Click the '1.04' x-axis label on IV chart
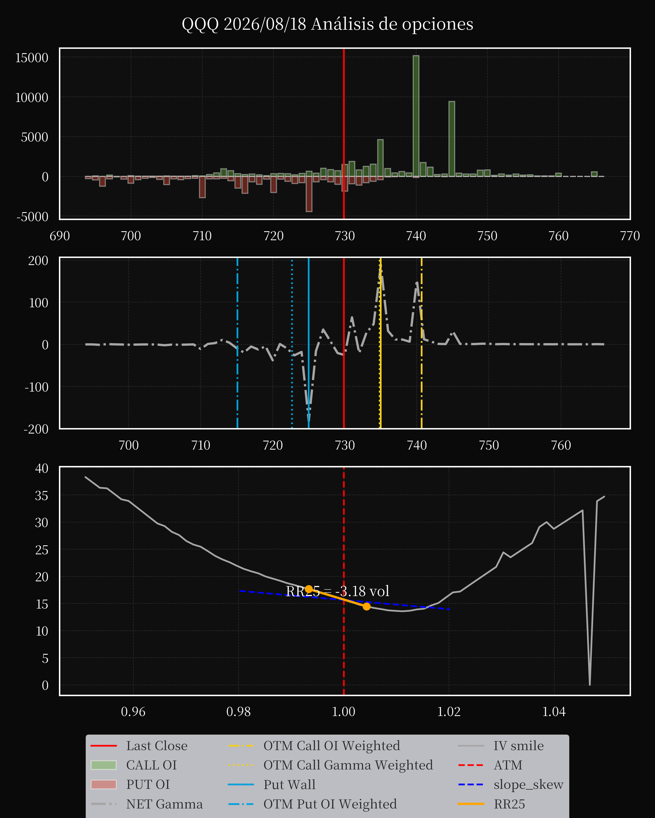The height and width of the screenshot is (818, 655). tap(554, 712)
